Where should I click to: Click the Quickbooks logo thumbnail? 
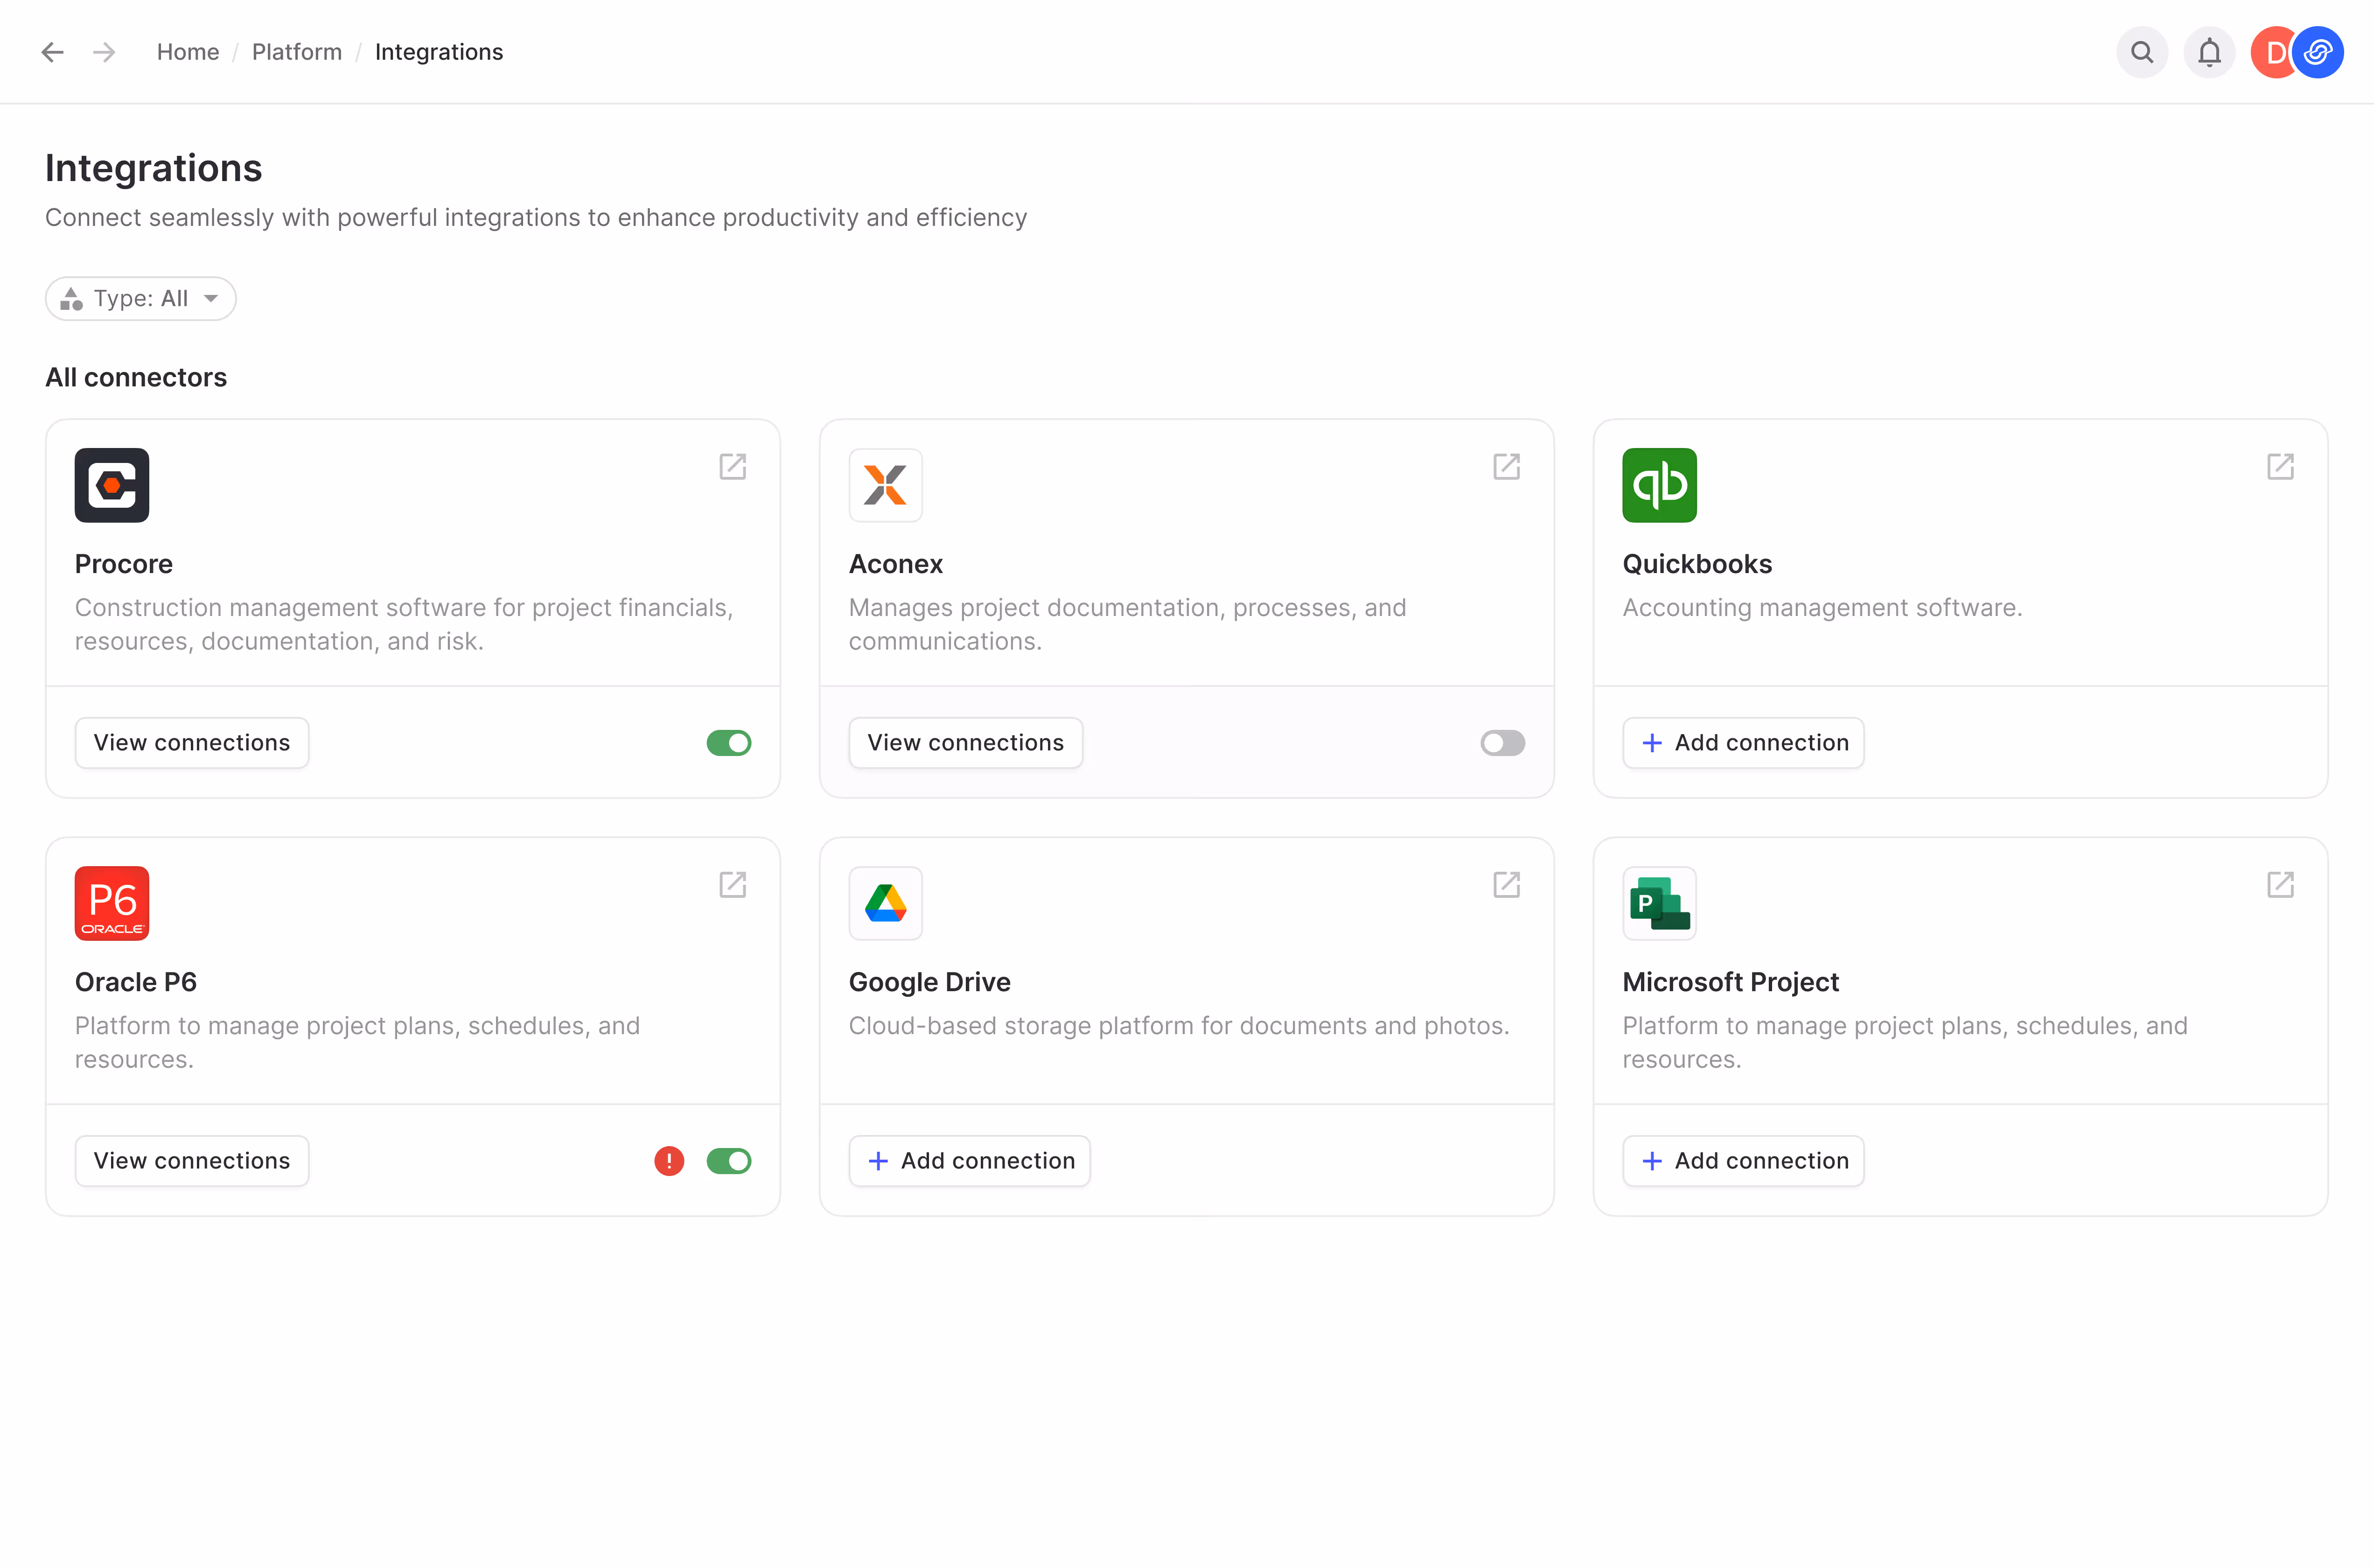point(1659,485)
